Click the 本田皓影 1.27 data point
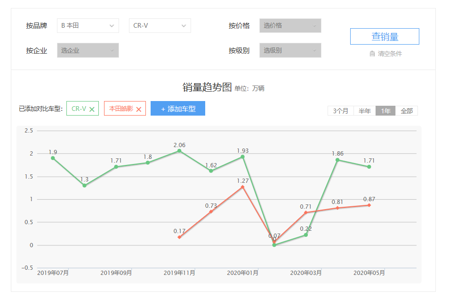This screenshot has width=449, height=305. pyautogui.click(x=242, y=187)
